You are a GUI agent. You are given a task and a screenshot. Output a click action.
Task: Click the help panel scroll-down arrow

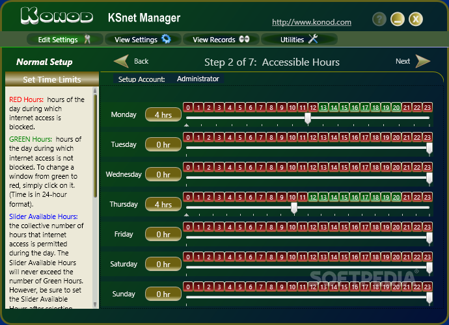point(96,304)
